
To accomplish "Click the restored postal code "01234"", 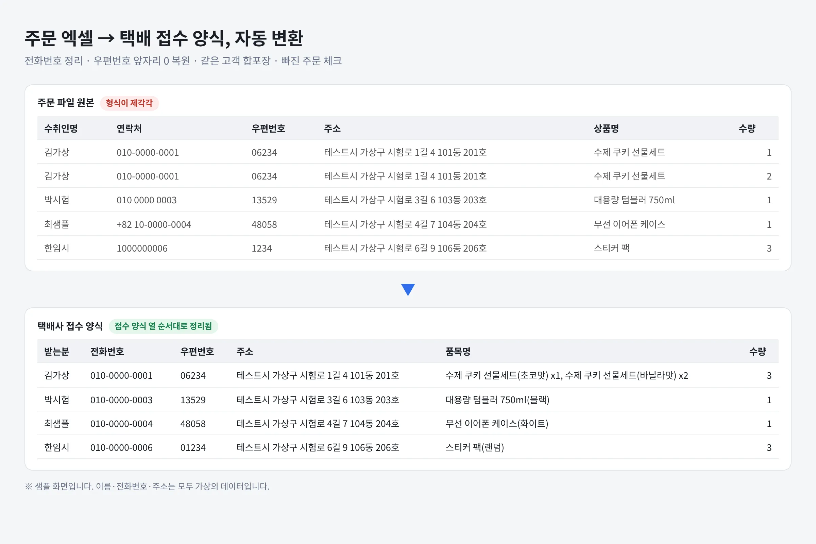I will 193,447.
